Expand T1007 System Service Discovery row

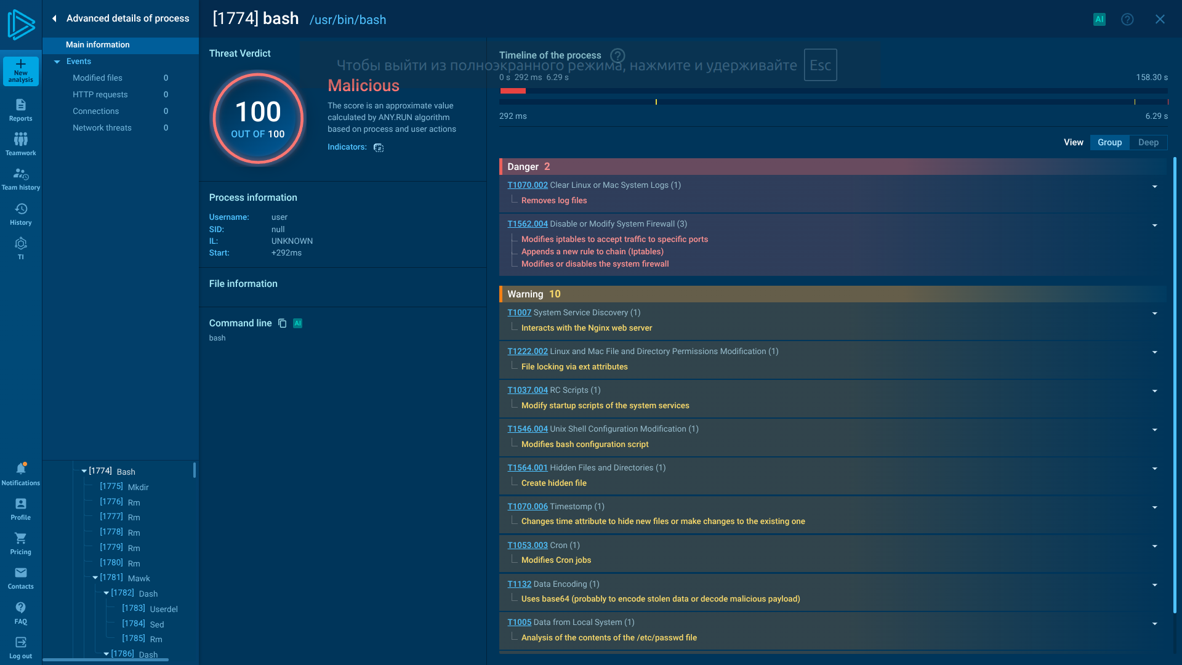(x=1154, y=313)
